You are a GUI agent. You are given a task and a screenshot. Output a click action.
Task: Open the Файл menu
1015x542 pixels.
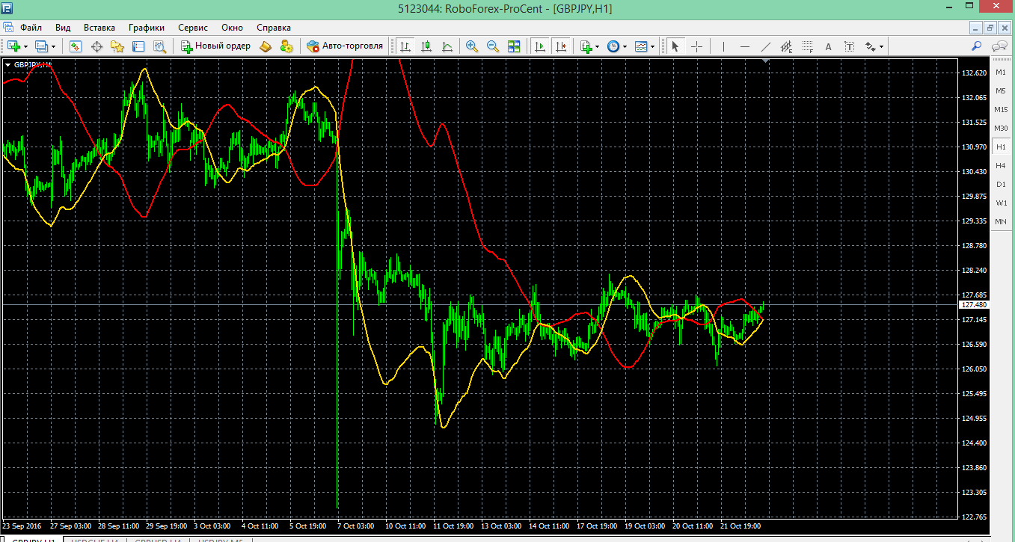[x=31, y=28]
